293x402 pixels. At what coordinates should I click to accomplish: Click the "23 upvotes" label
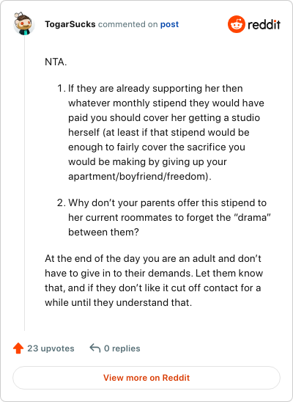point(51,348)
